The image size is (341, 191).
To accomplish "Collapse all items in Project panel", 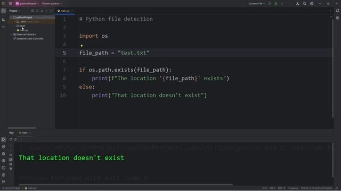I will click(42, 11).
